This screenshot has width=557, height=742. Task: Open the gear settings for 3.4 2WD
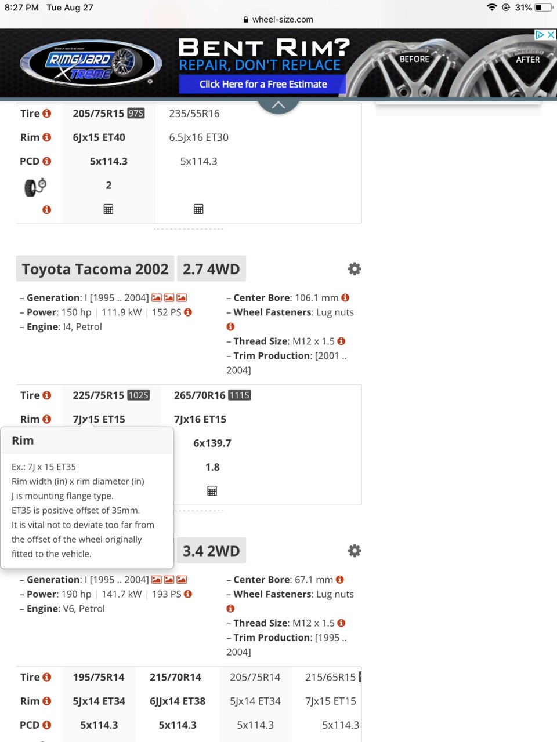(x=355, y=551)
